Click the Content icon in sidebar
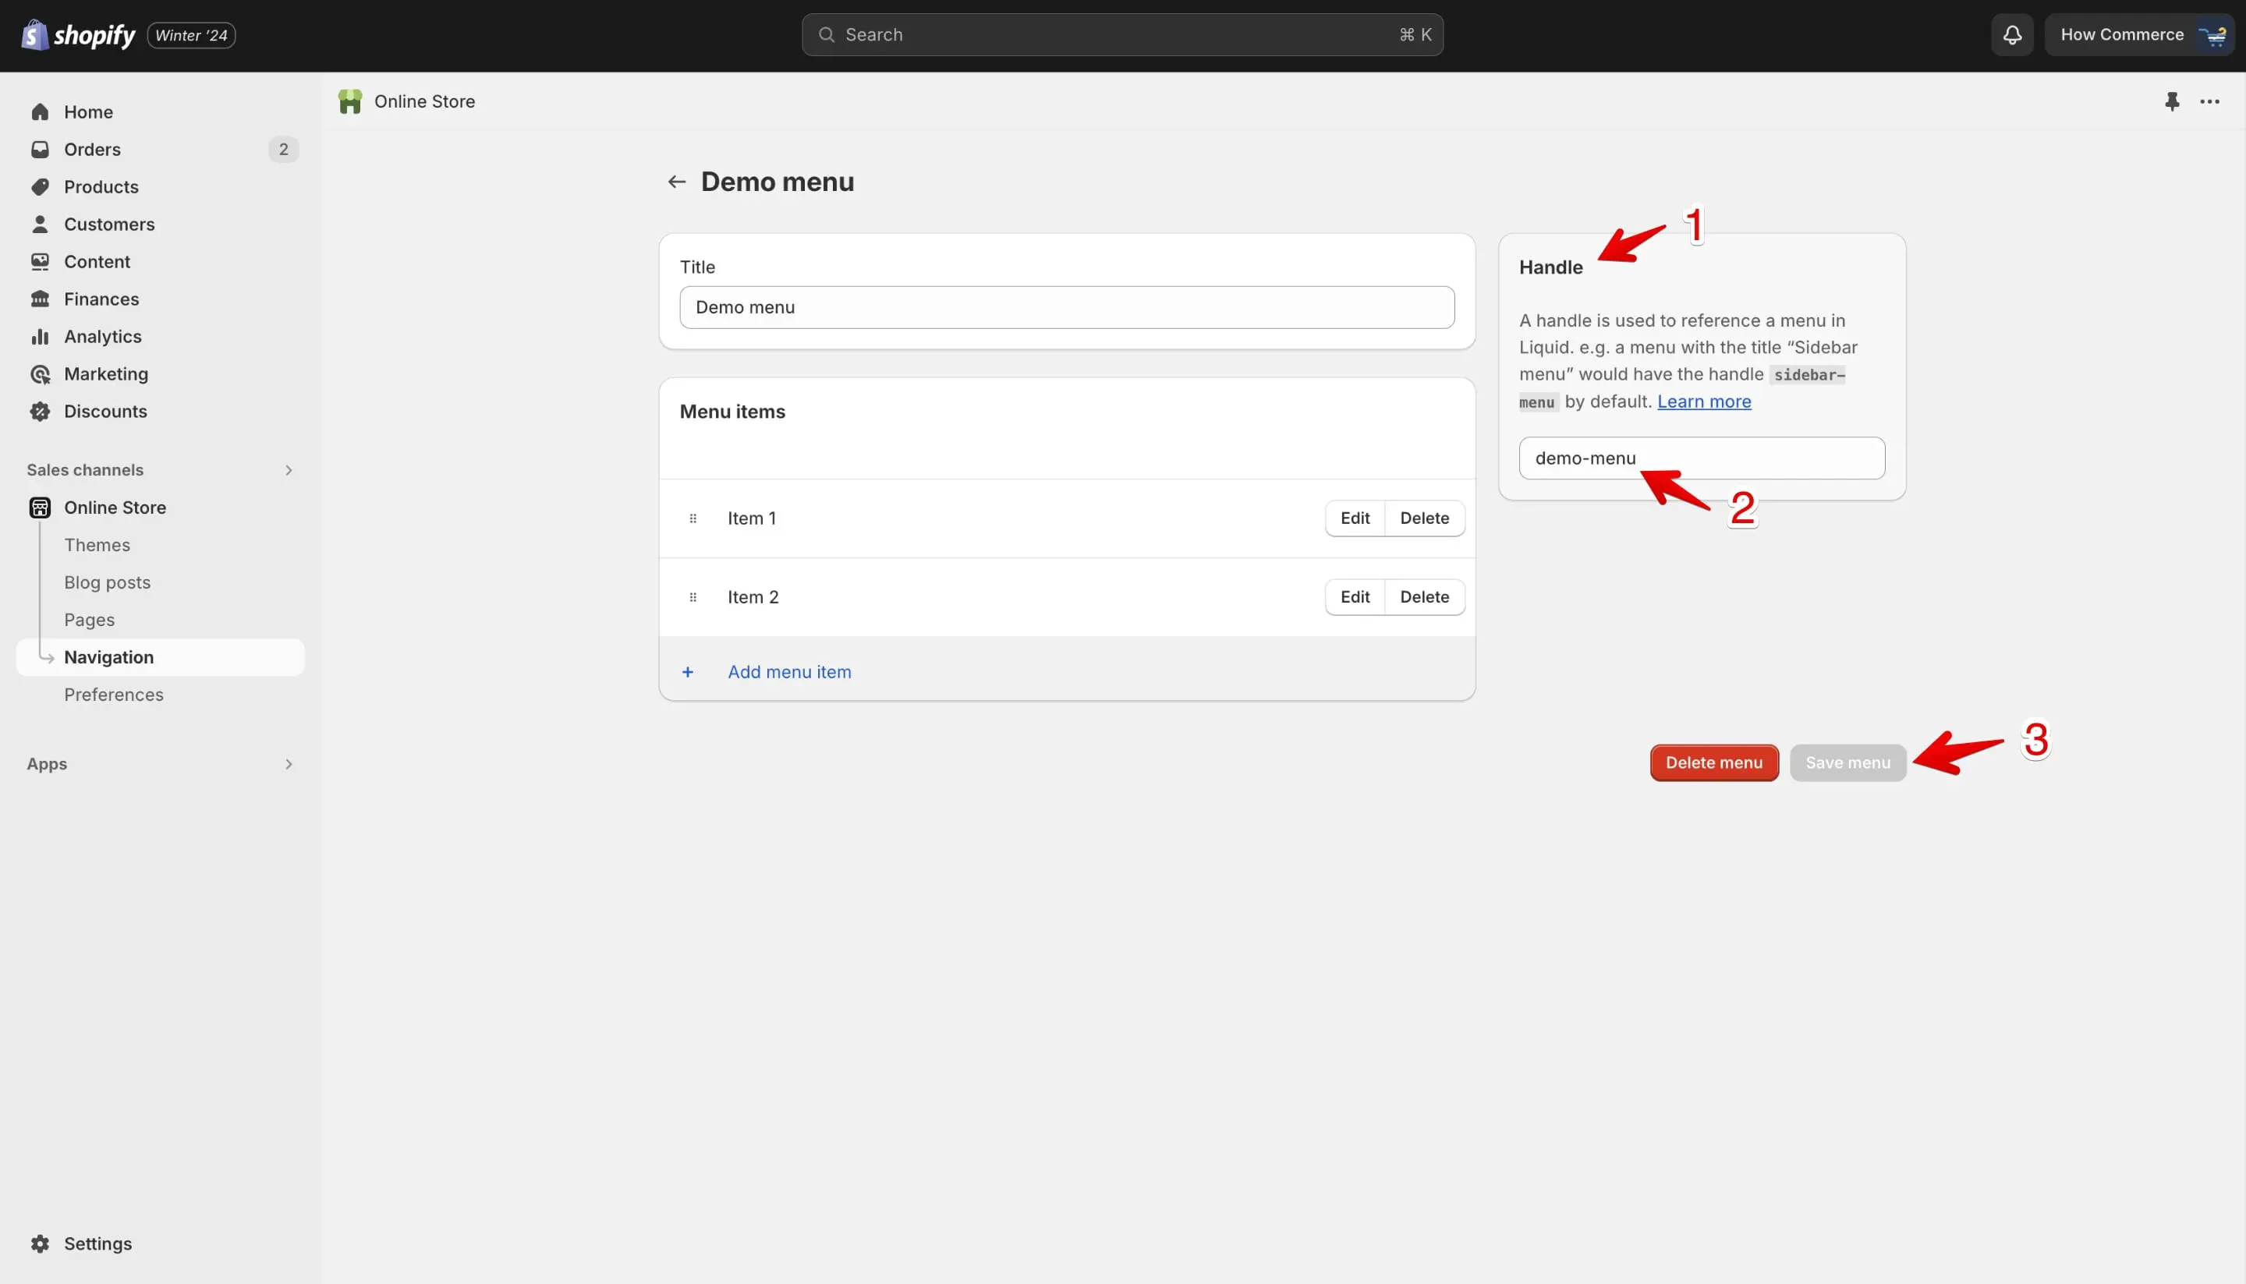This screenshot has width=2246, height=1284. 40,262
